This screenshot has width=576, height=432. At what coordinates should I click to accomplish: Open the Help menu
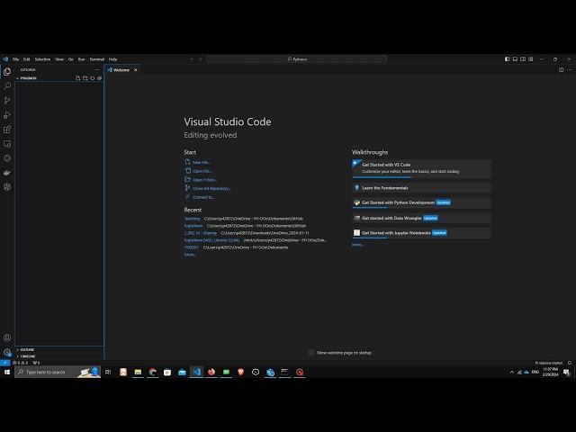pos(112,59)
